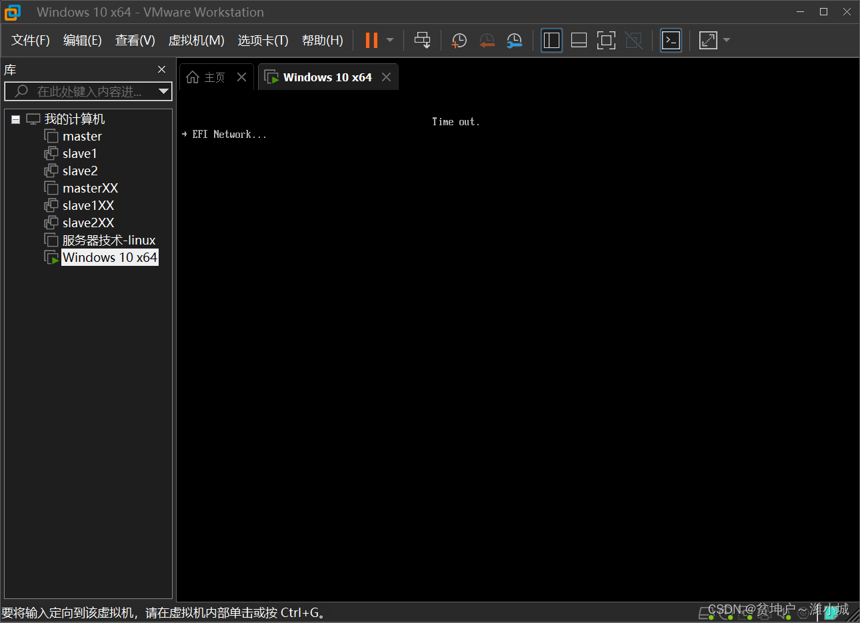Toggle the thumbnail bar view
This screenshot has width=860, height=623.
click(x=579, y=40)
